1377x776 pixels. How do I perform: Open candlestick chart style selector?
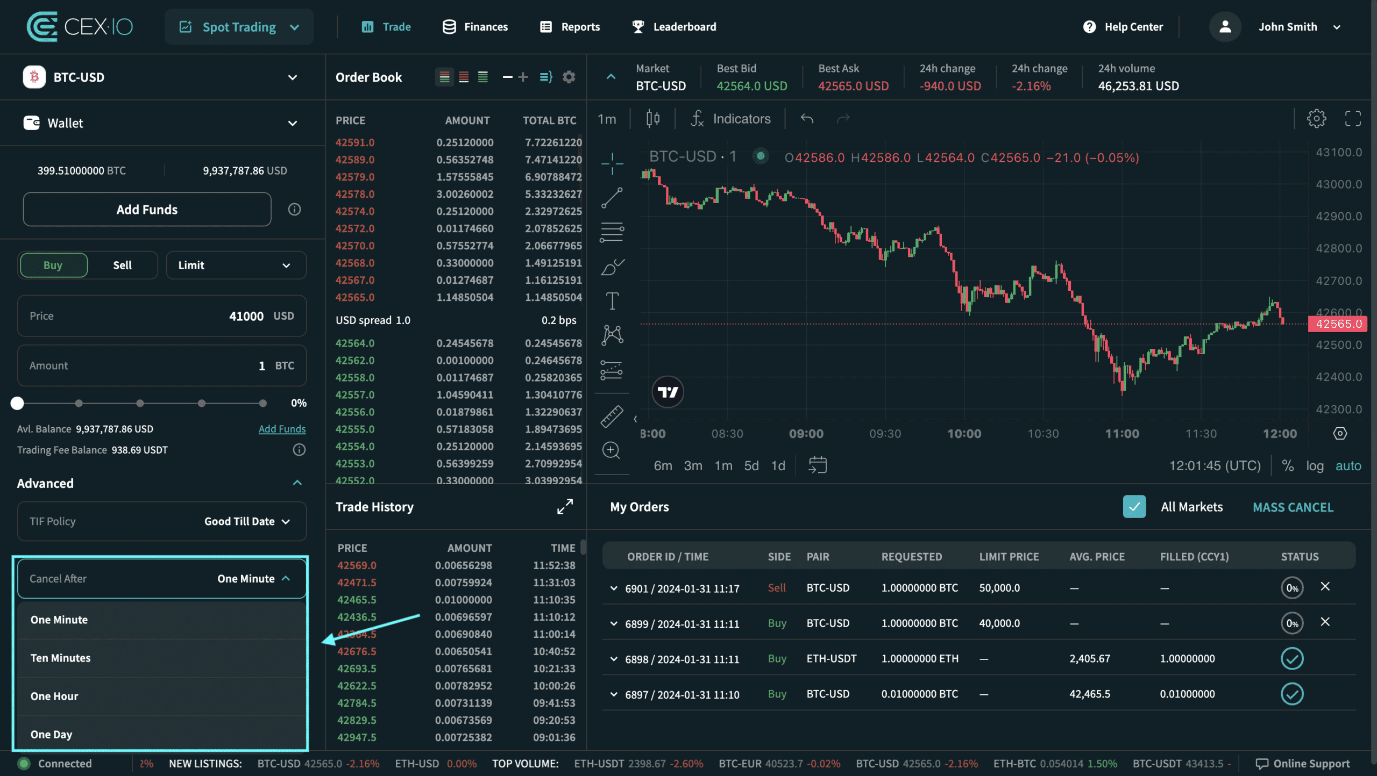(x=652, y=119)
